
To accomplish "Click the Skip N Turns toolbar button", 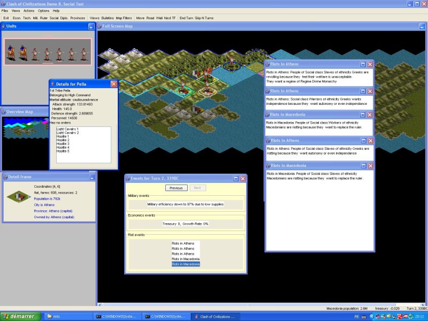I will point(204,18).
